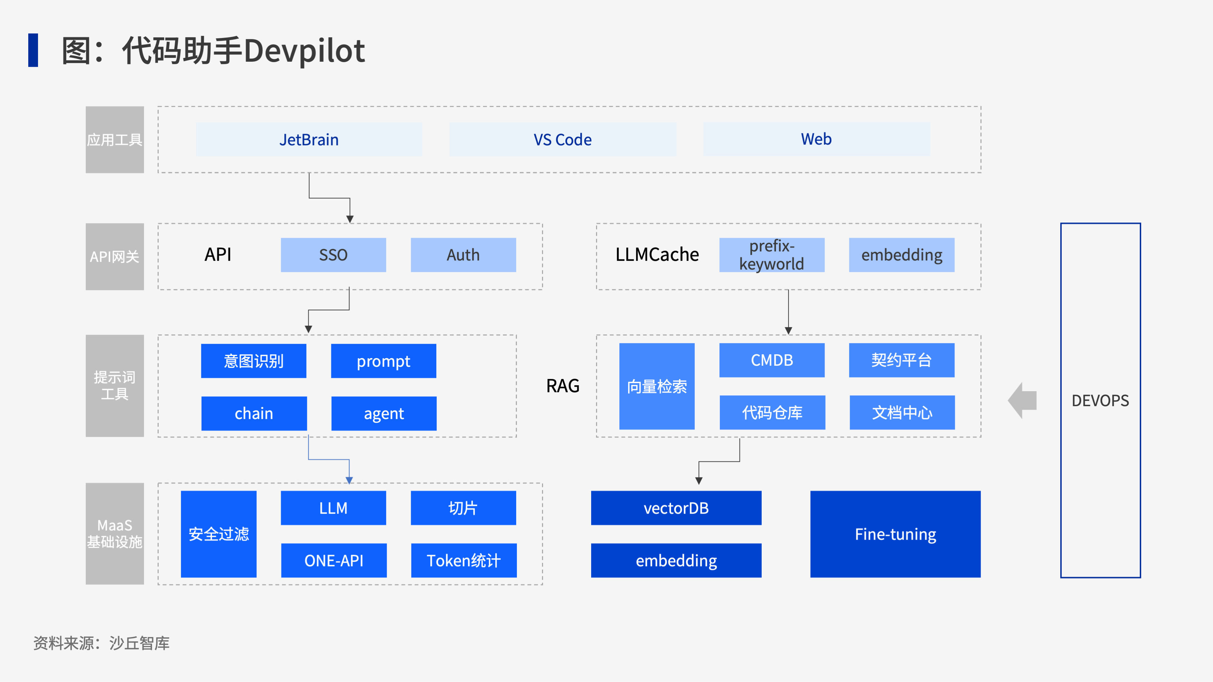Select the 向量检索 block
Screen dimensions: 1213x682
tap(656, 386)
